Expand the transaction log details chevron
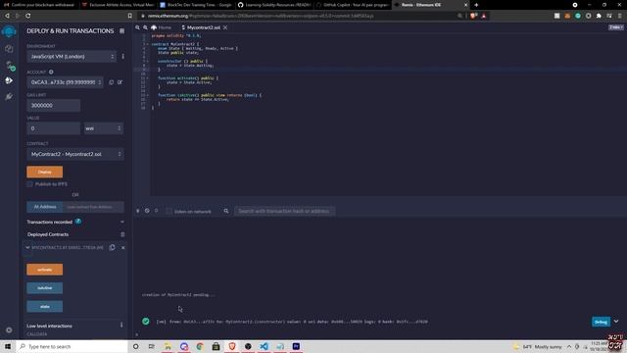 [616, 322]
